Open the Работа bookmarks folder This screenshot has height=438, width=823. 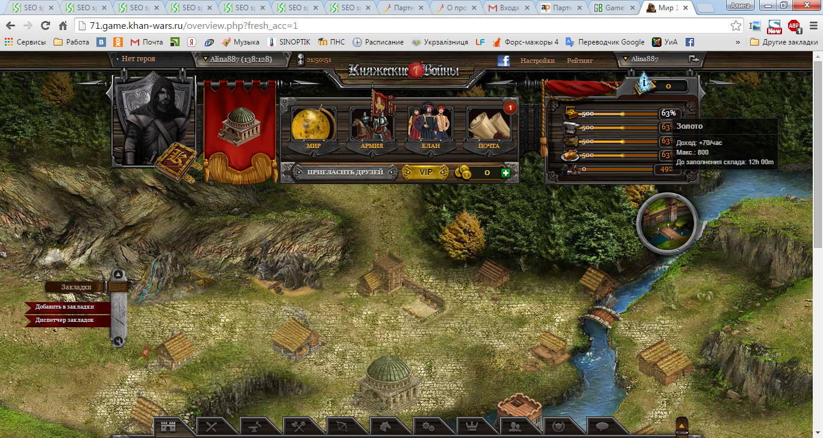(x=71, y=42)
